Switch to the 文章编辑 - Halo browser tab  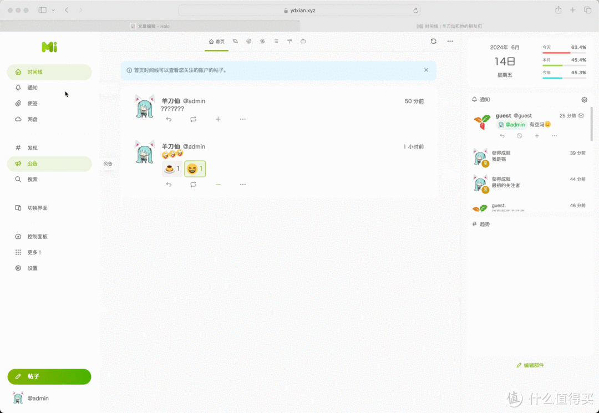click(x=150, y=26)
